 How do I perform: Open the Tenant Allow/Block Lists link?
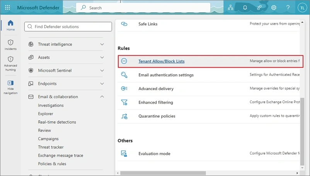[162, 61]
